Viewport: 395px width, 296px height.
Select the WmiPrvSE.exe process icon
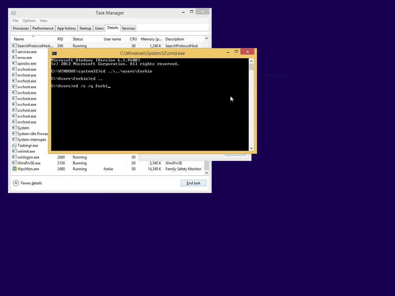tap(14, 163)
